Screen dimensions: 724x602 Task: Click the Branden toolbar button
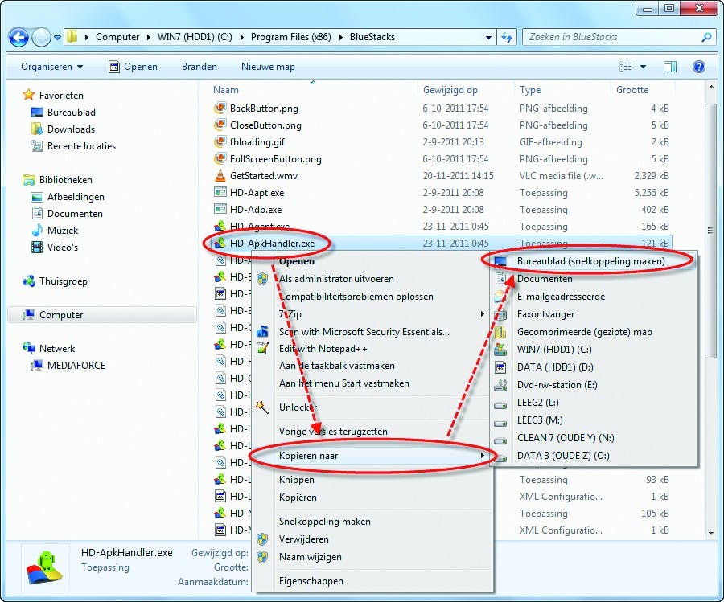[199, 67]
